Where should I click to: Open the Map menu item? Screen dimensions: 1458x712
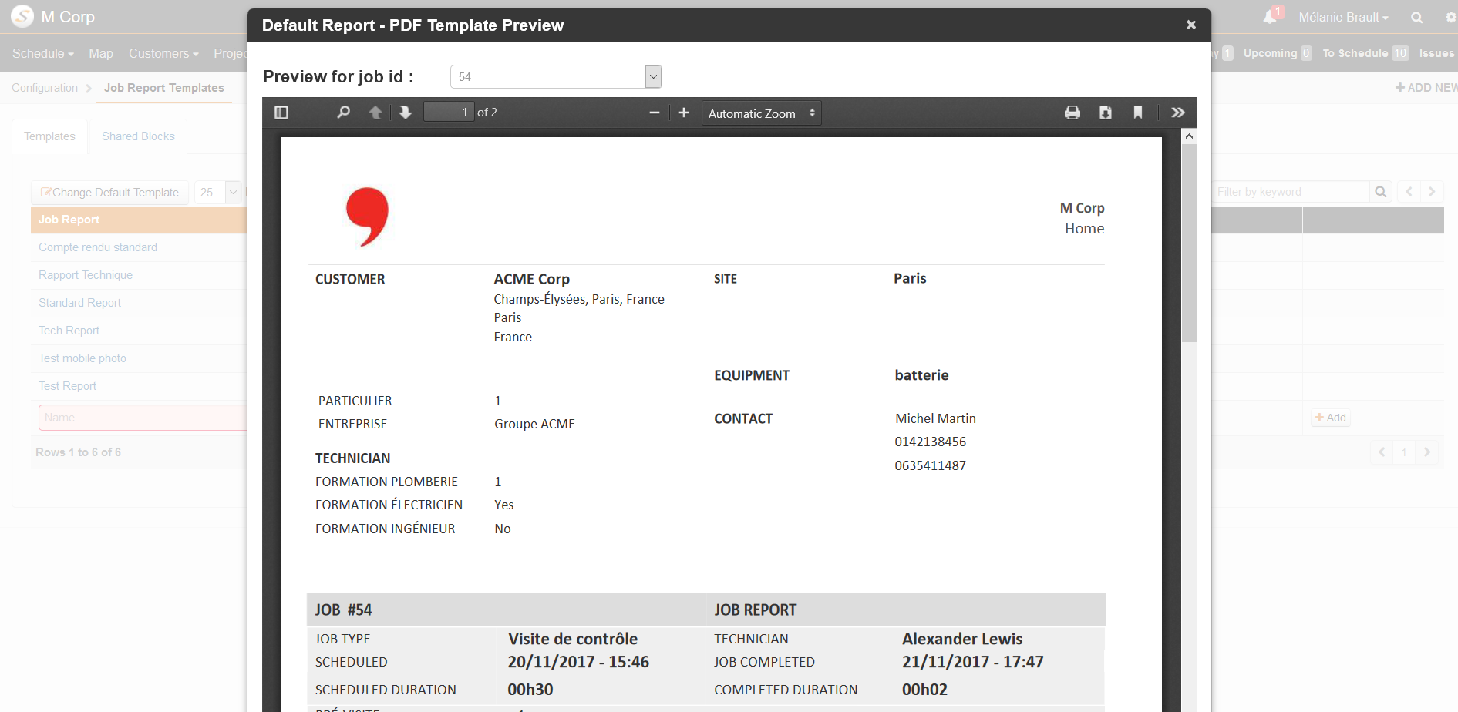pos(101,53)
